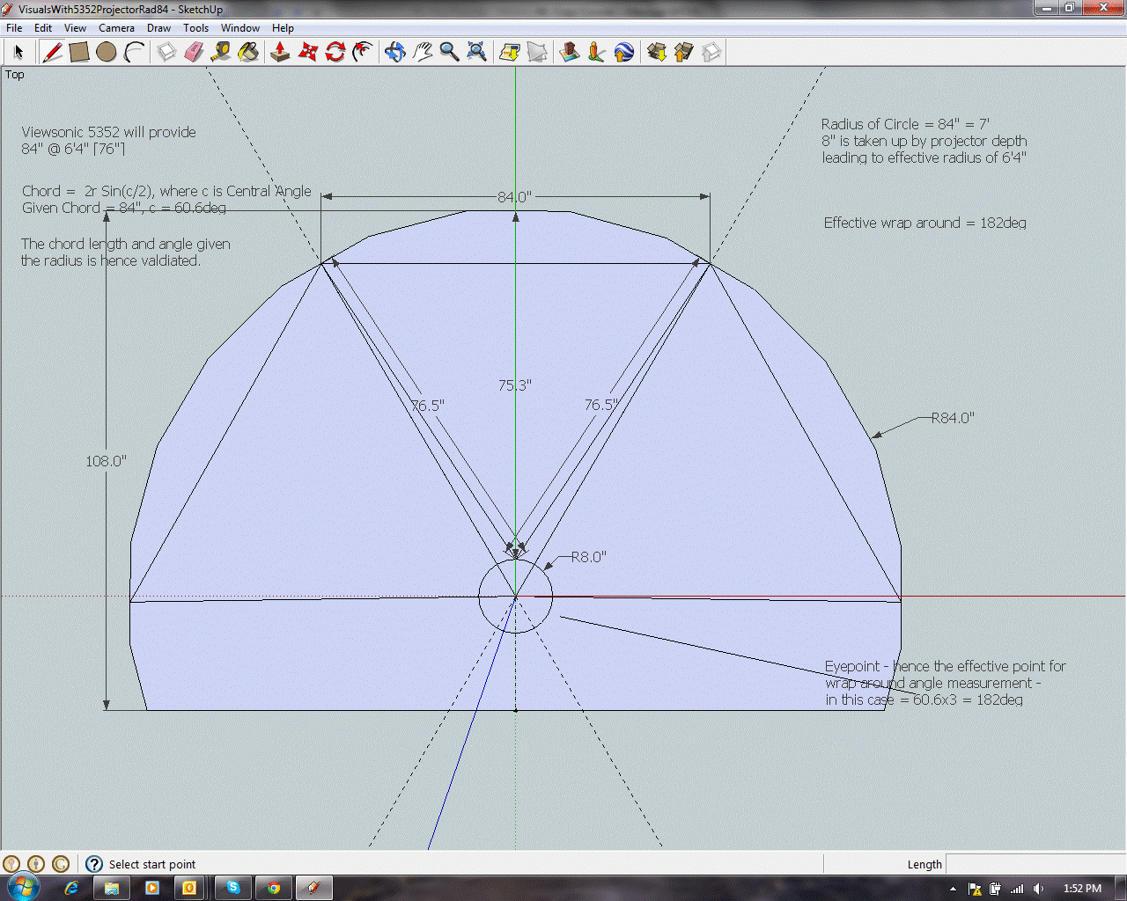Open Google Chrome from the taskbar
The image size is (1127, 901).
(274, 888)
